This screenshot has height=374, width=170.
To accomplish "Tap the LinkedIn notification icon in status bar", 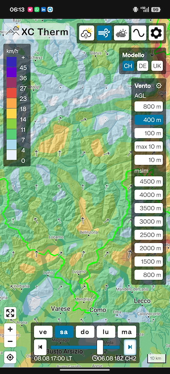I will [x=44, y=9].
